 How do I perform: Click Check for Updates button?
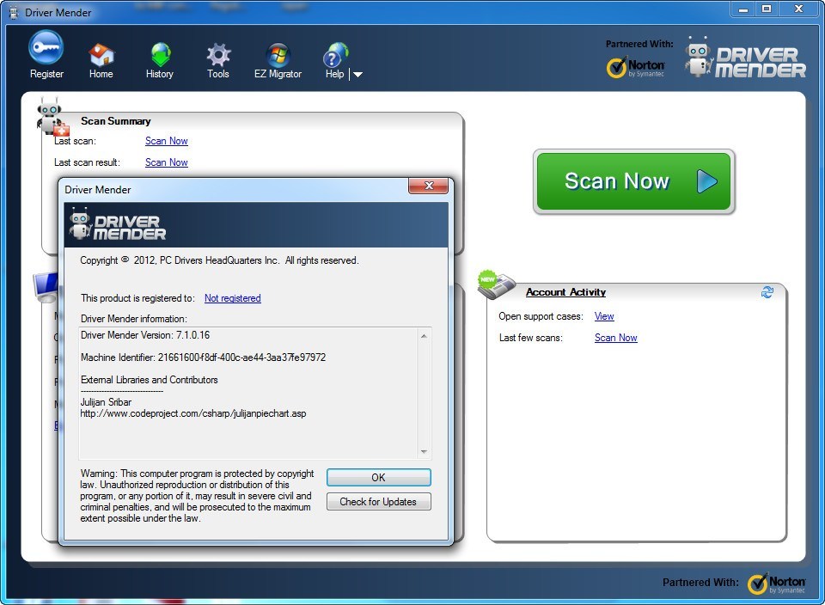(378, 502)
